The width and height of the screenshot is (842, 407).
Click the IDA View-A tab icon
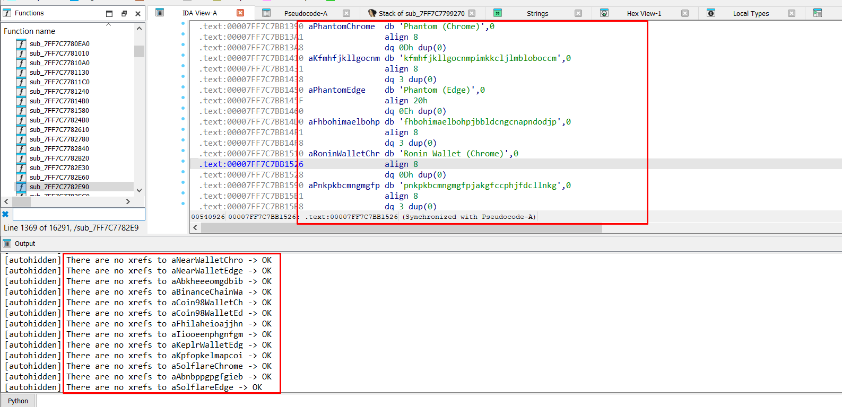(160, 13)
